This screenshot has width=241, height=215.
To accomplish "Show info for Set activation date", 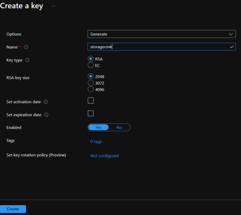I will (46, 102).
